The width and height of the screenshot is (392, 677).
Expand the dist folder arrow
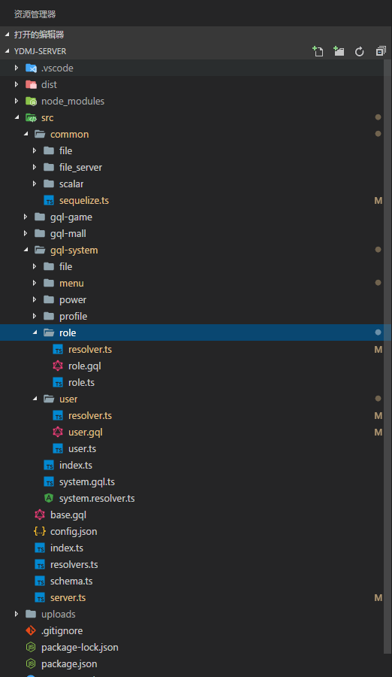pos(17,84)
